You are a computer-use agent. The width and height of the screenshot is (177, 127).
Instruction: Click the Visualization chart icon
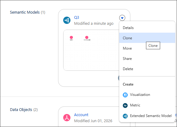click(x=125, y=95)
